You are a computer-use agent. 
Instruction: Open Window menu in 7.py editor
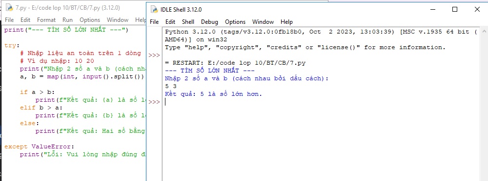pyautogui.click(x=118, y=19)
